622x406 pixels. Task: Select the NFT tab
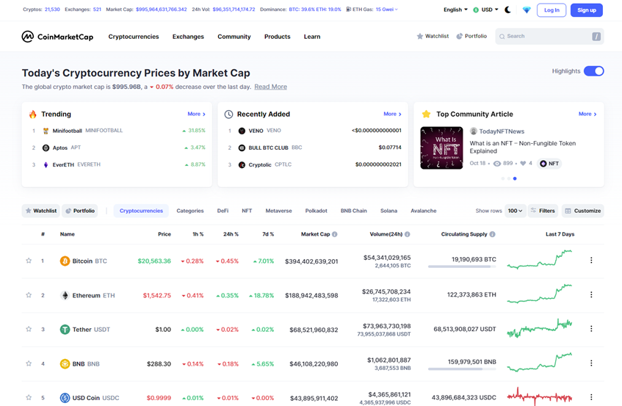click(247, 211)
